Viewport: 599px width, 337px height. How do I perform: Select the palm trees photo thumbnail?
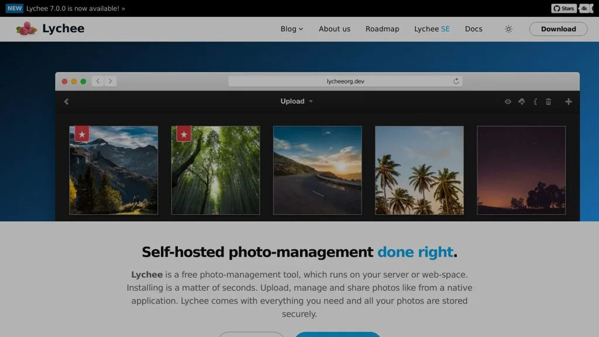[419, 170]
